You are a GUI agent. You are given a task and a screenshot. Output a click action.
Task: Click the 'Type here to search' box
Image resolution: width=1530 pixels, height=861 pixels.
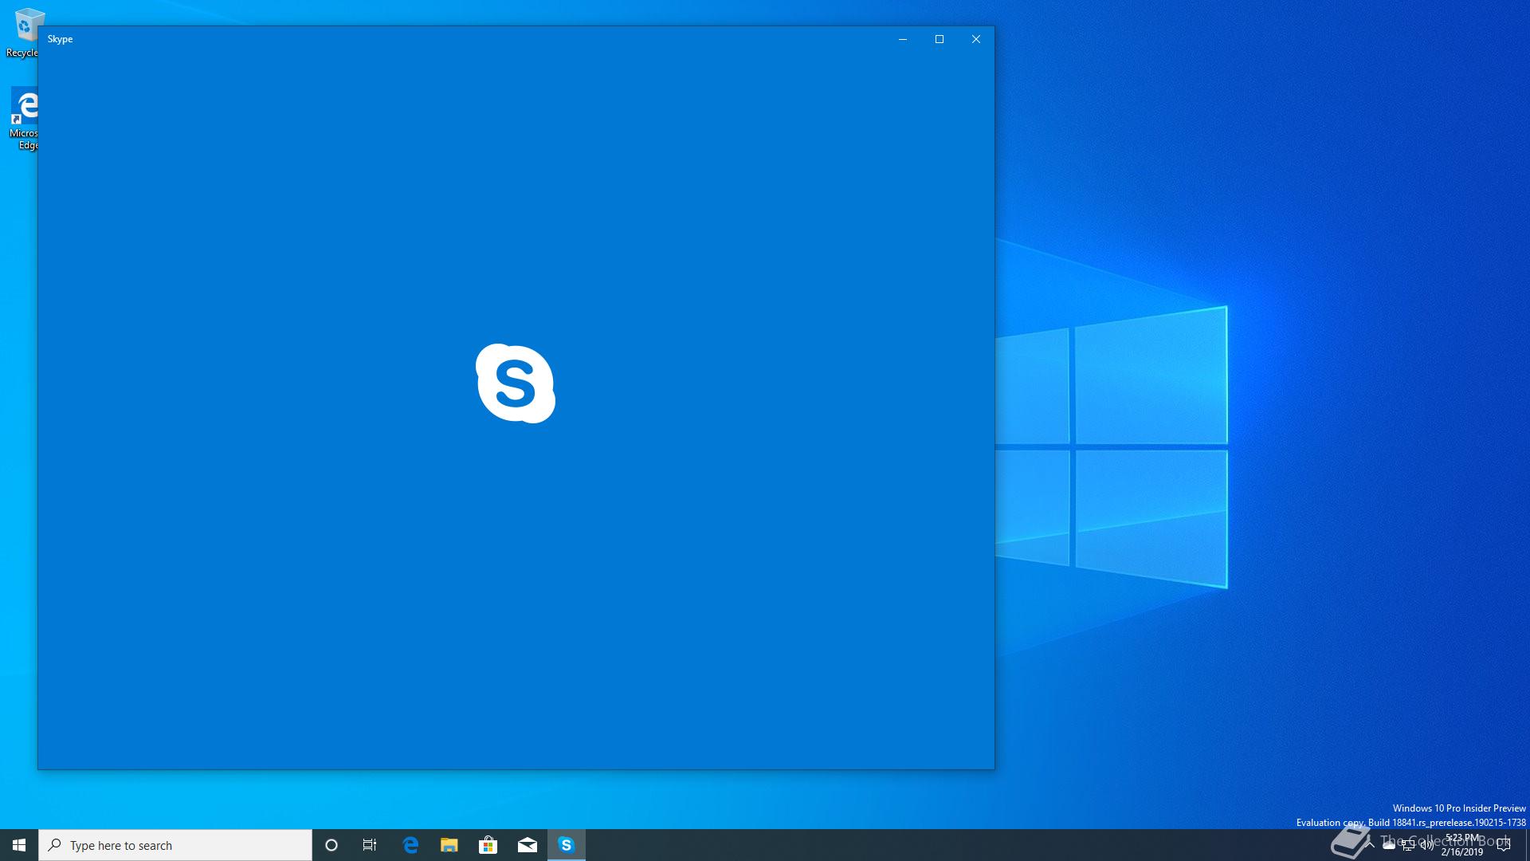(175, 845)
